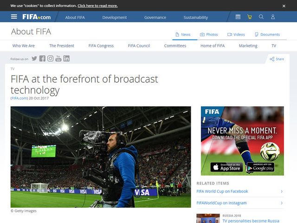
Task: Share this article
Action: point(277,59)
